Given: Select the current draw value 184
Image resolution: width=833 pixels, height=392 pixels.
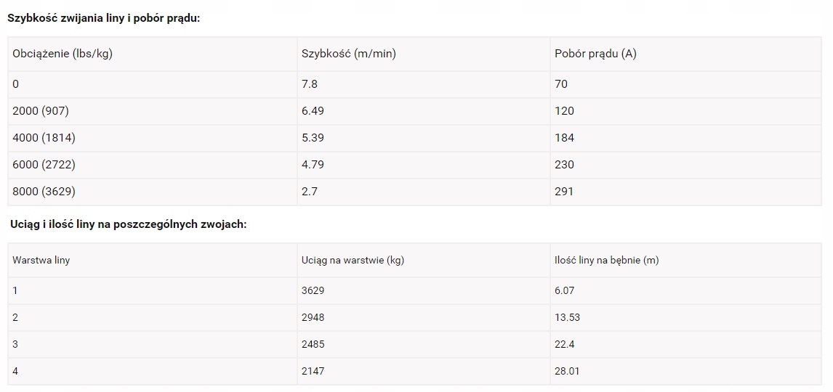Looking at the screenshot, I should [x=564, y=138].
